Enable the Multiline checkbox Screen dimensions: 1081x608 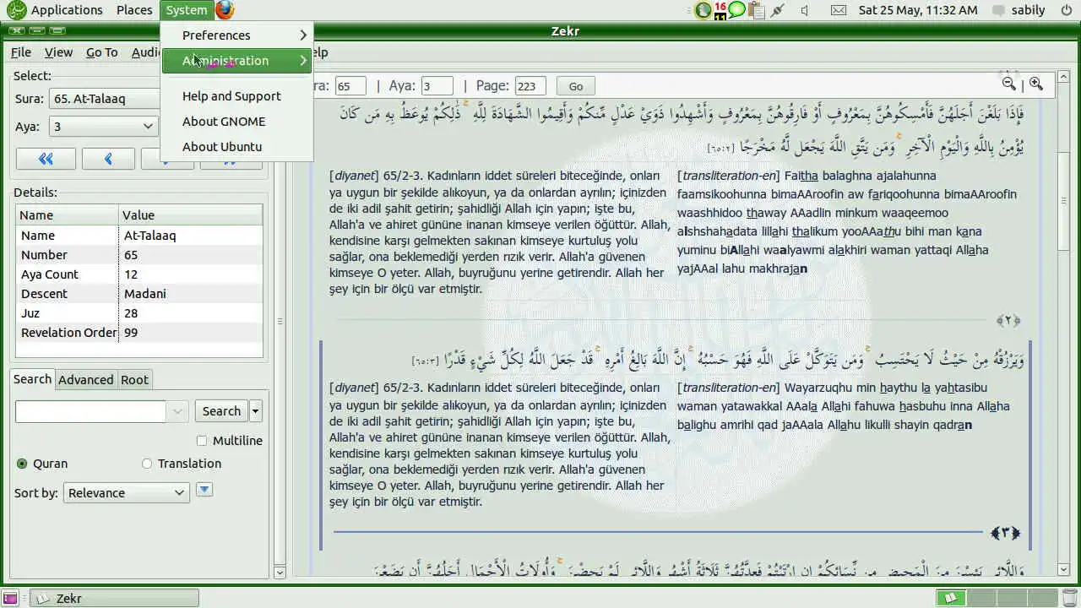tap(202, 440)
